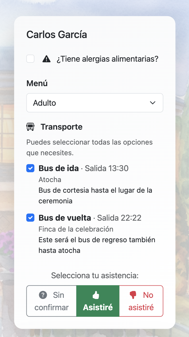Decline attendance with No asistiré
Image resolution: width=189 pixels, height=337 pixels.
(x=141, y=301)
